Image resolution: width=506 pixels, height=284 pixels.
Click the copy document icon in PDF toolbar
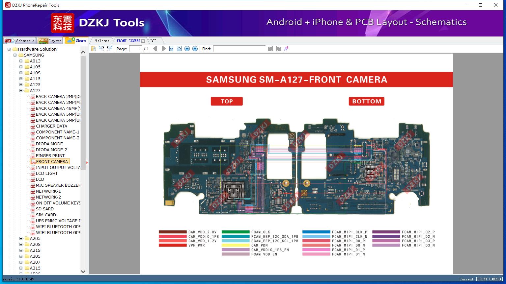(x=94, y=49)
